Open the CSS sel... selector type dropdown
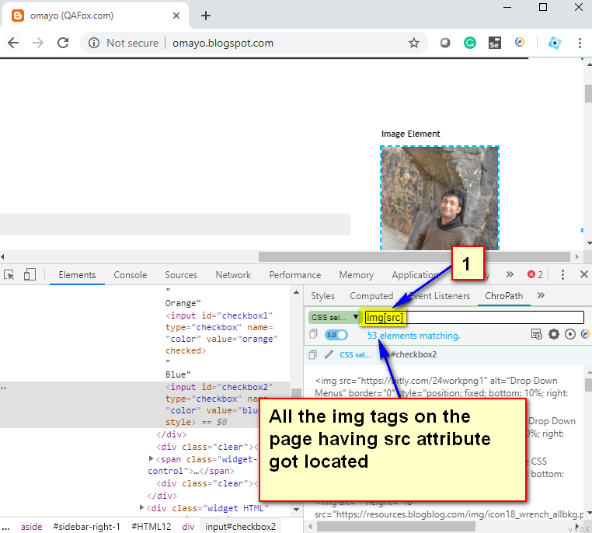This screenshot has height=533, width=592. tap(334, 318)
